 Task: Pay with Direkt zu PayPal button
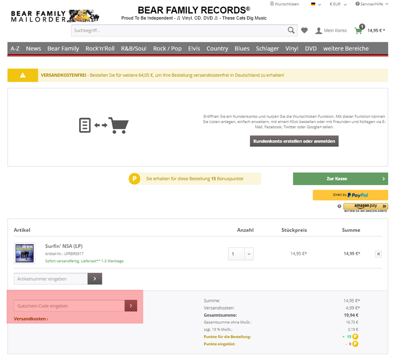(x=351, y=195)
